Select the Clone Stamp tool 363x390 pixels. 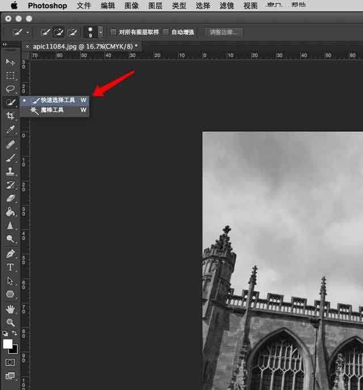pos(10,171)
